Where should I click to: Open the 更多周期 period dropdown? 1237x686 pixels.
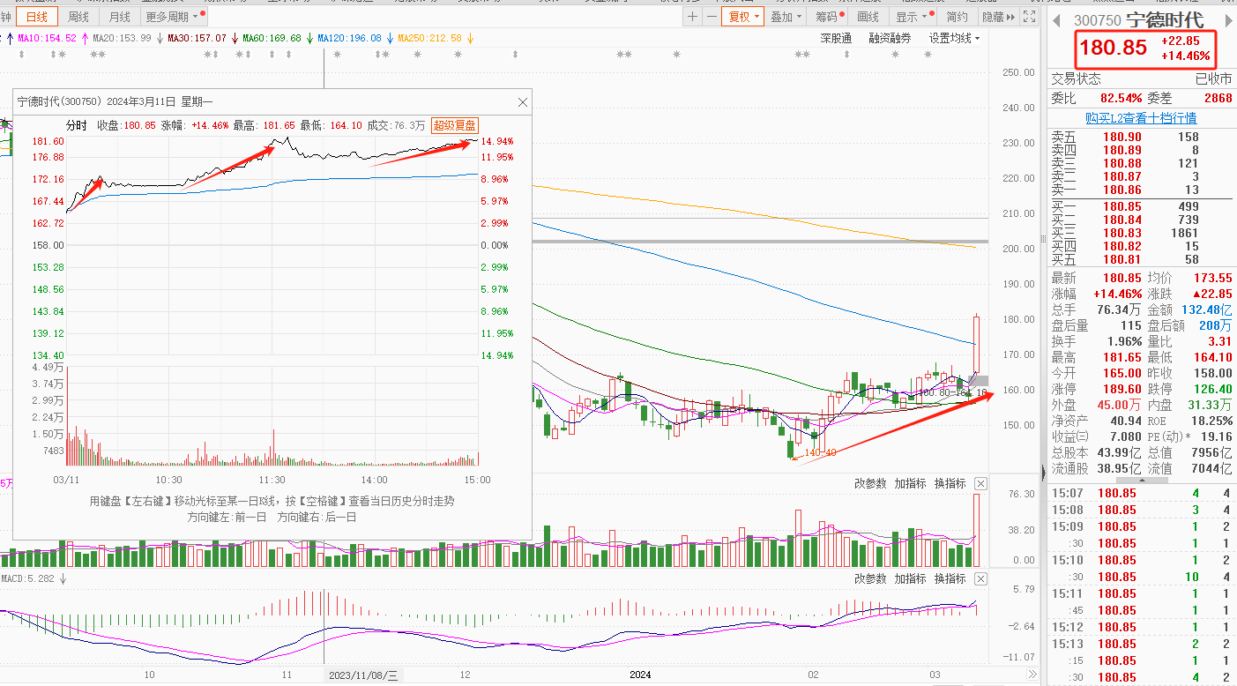(175, 17)
